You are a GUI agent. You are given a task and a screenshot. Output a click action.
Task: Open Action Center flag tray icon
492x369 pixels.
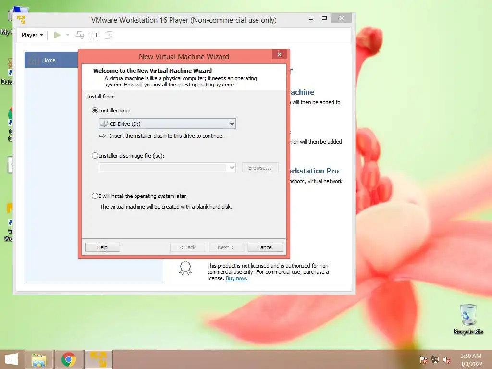[423, 359]
